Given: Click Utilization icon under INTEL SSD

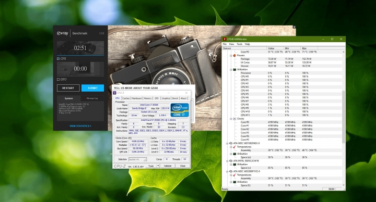Looking at the screenshot, I should point(234,165).
